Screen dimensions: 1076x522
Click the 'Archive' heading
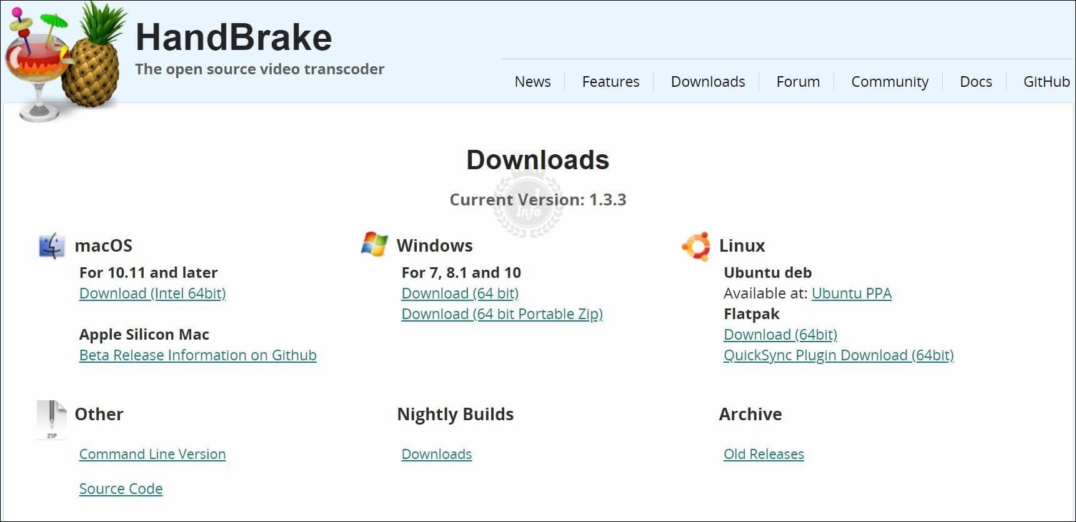click(x=750, y=414)
